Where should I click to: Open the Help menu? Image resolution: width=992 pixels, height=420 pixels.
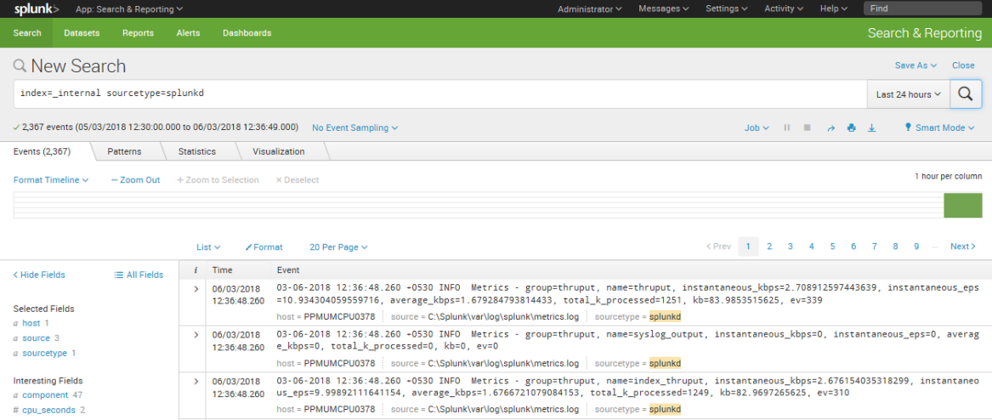tap(834, 9)
